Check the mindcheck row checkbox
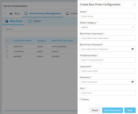Viewport: 138px width, 114px height. click(7, 51)
